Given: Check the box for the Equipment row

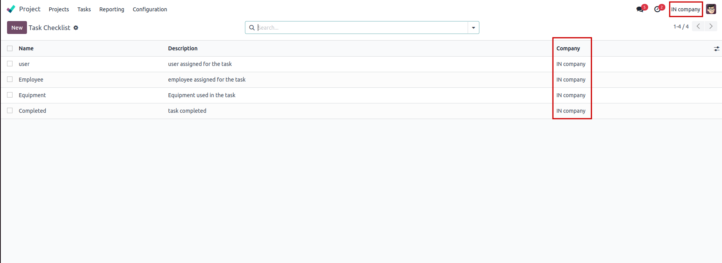Looking at the screenshot, I should pos(10,95).
